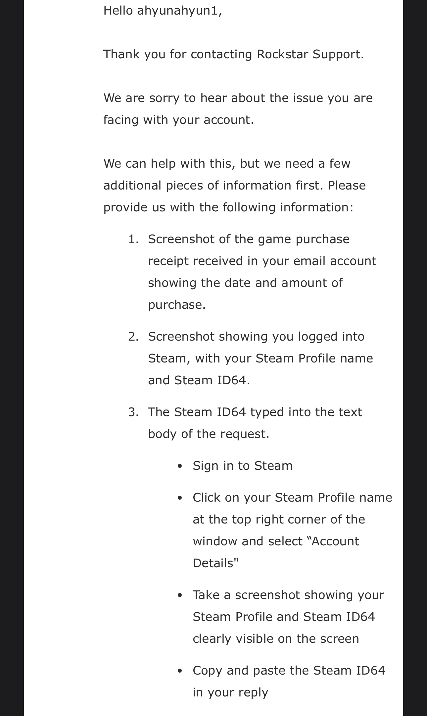This screenshot has width=427, height=716.
Task: Click 'The Steam ID64 typed into' item
Action: (x=255, y=423)
